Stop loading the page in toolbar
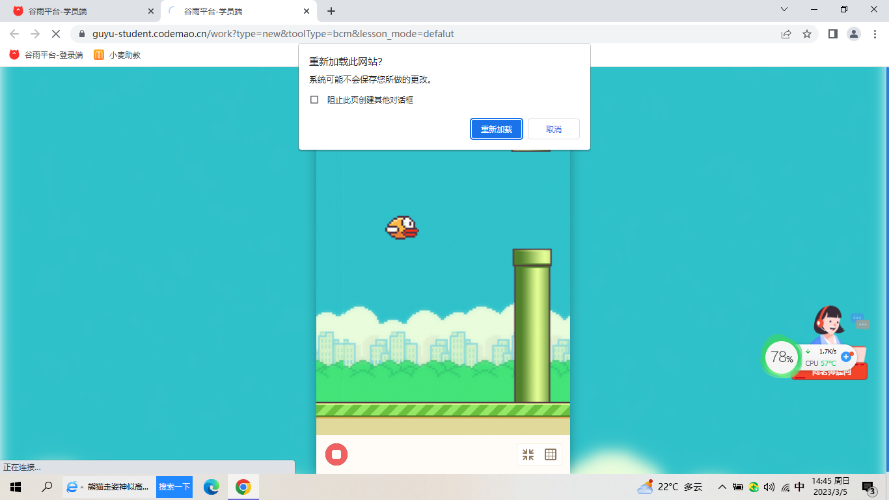Image resolution: width=889 pixels, height=500 pixels. point(56,34)
